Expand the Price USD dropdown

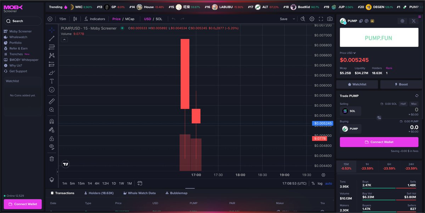(x=348, y=53)
